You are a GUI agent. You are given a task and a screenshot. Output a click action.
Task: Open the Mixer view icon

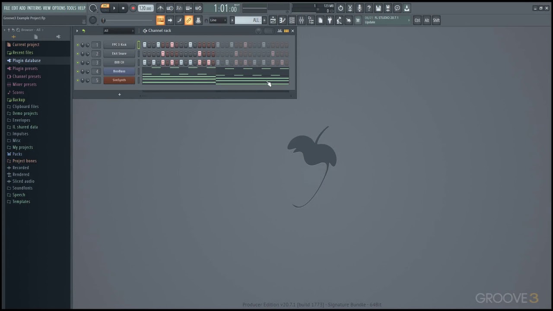(x=302, y=20)
